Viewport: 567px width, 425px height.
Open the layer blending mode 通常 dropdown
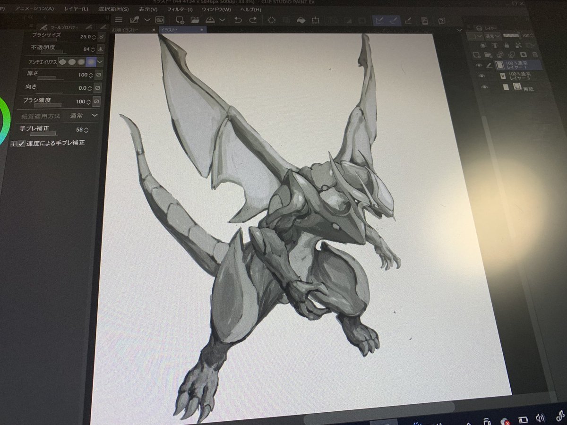coord(493,36)
